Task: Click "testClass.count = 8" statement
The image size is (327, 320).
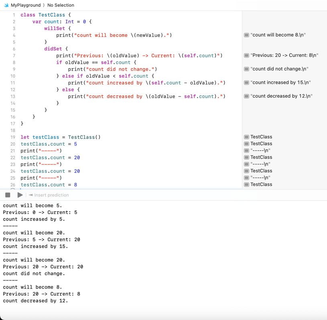Action: pyautogui.click(x=49, y=185)
